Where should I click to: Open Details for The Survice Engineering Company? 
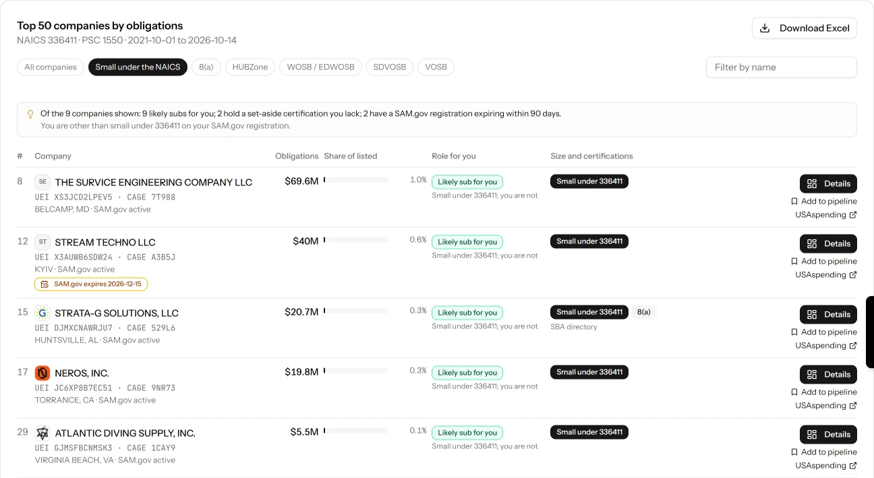(x=828, y=183)
